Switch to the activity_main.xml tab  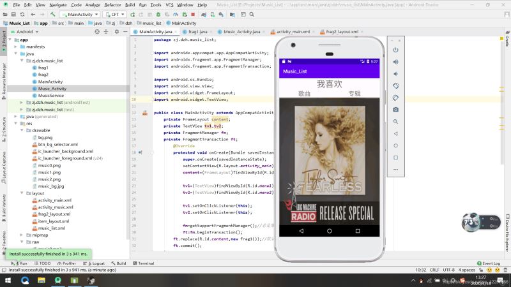pos(293,31)
